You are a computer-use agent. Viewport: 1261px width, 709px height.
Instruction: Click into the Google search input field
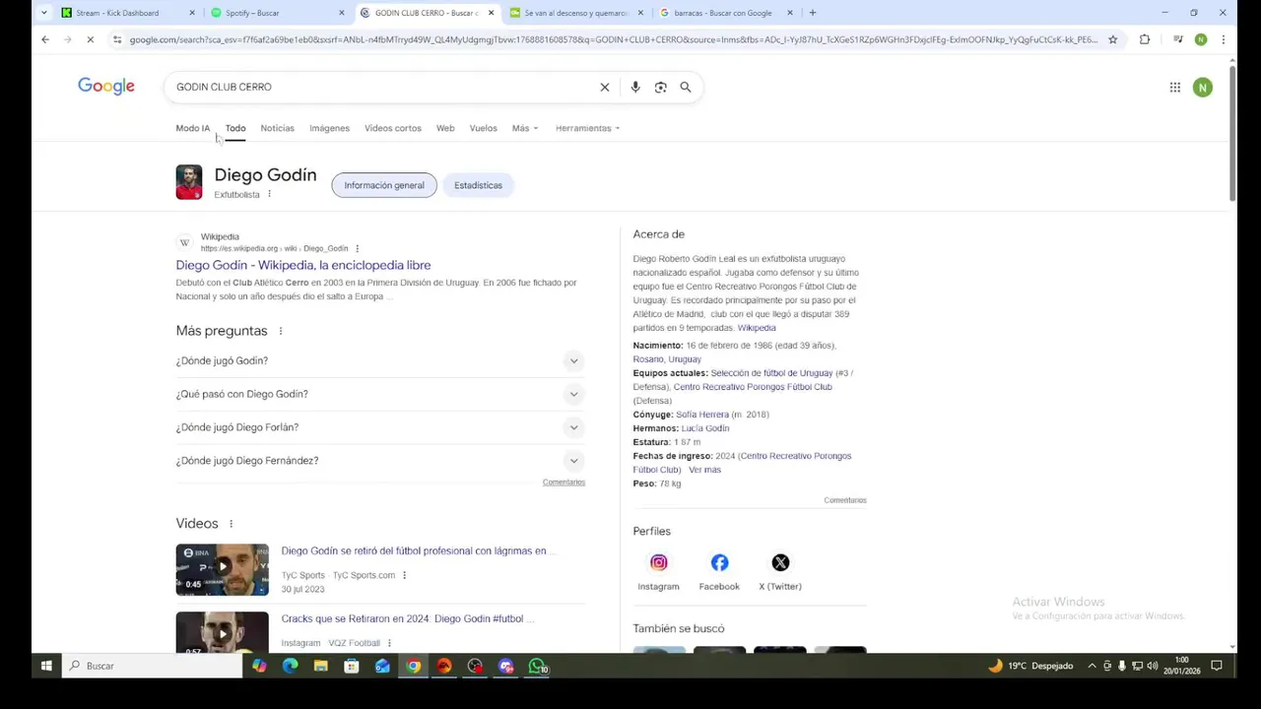(384, 87)
